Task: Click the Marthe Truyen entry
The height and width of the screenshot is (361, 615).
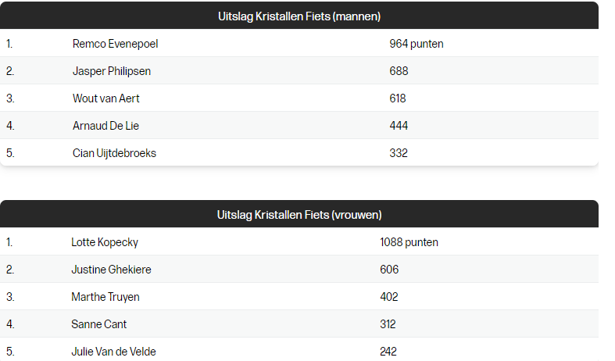Action: pos(105,297)
